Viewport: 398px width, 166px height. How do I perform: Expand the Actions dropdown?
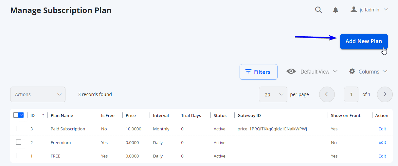(x=38, y=94)
